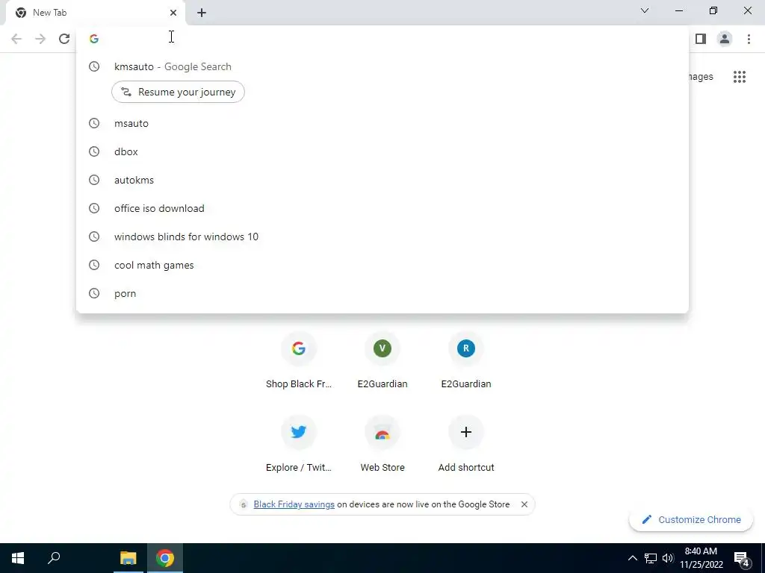Click the browser forward arrow
Viewport: 765px width, 573px height.
point(40,39)
